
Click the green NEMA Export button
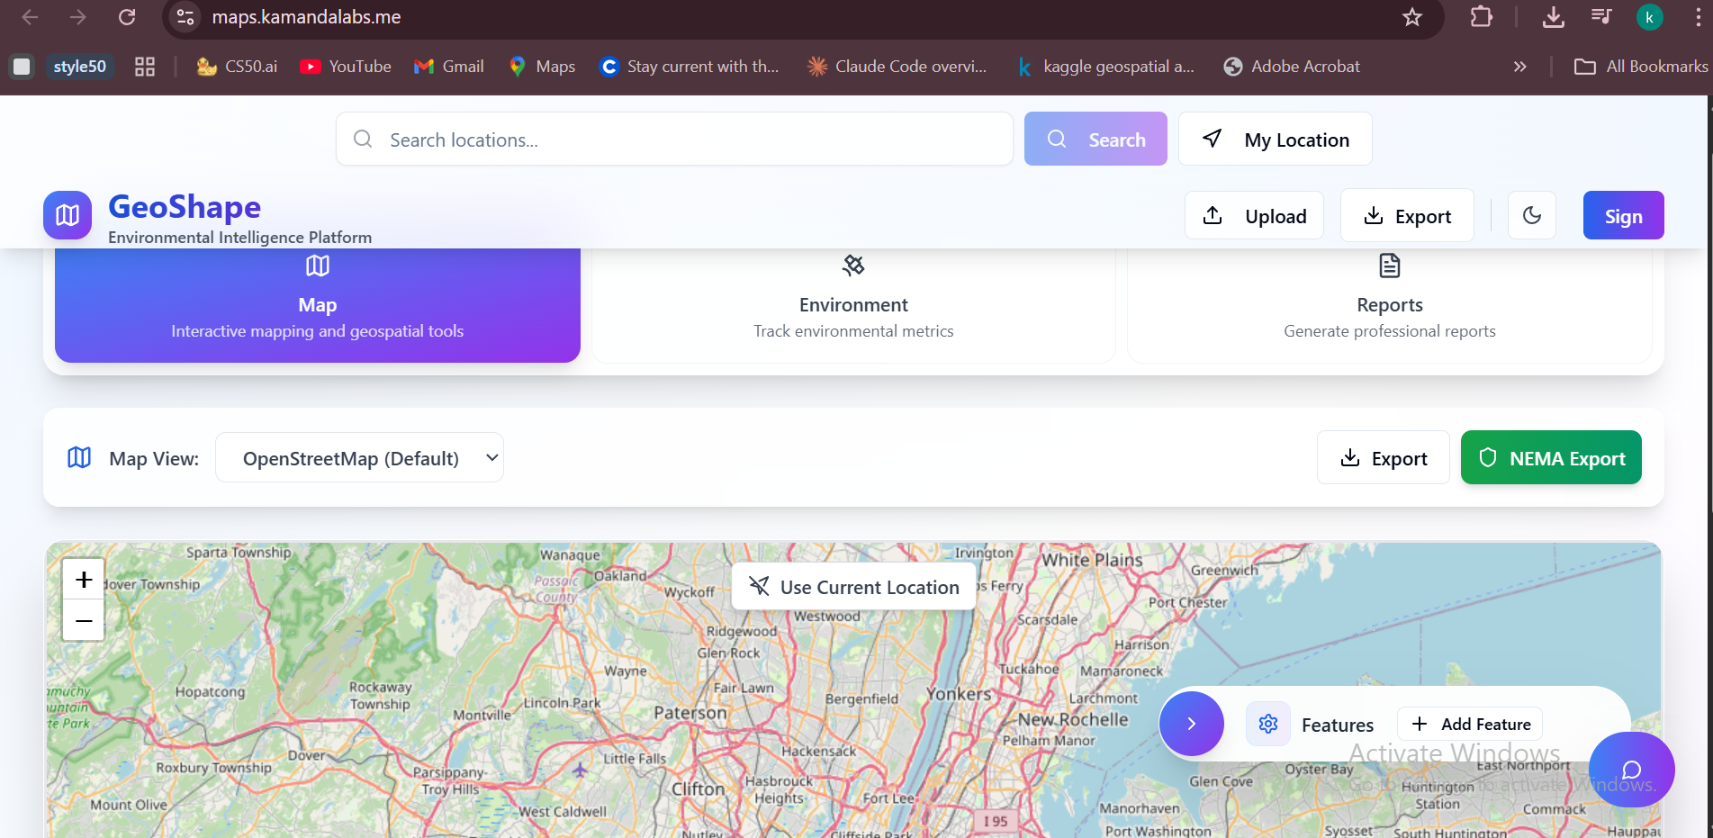[x=1550, y=458]
